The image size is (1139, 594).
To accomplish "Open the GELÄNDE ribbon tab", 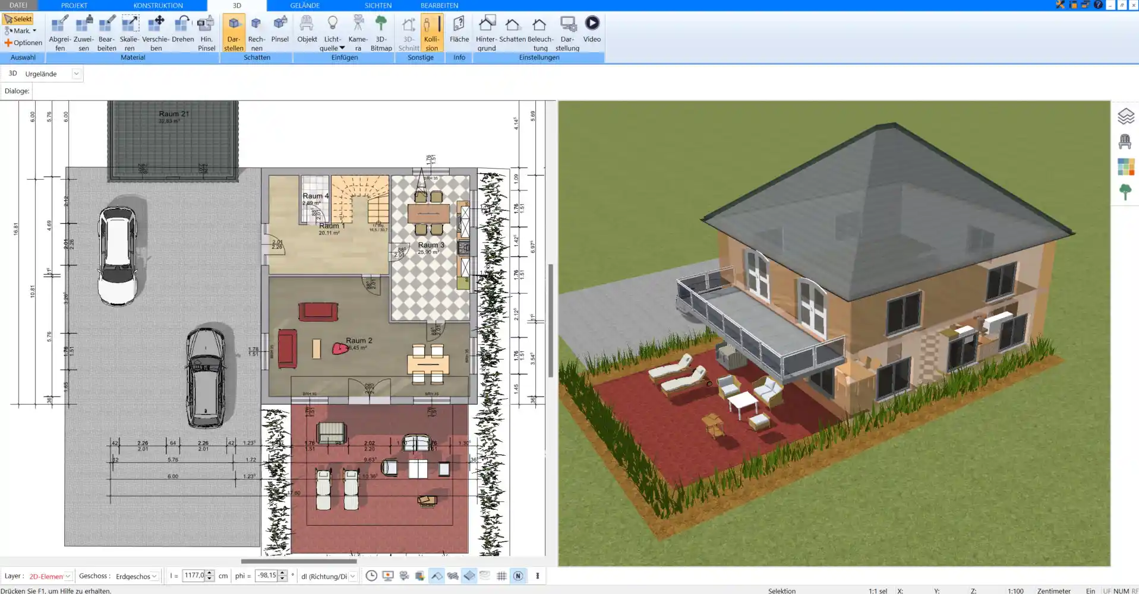I will point(304,5).
